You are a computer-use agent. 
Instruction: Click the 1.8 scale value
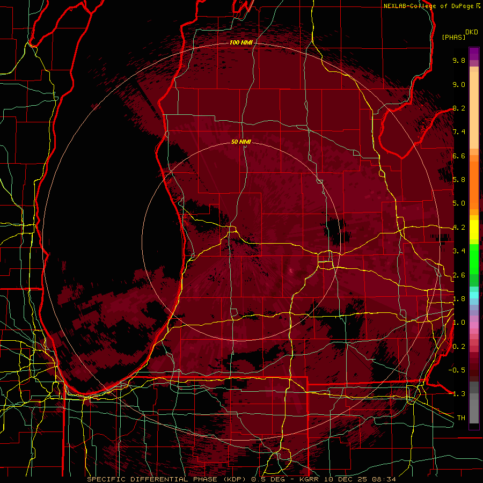(x=459, y=299)
